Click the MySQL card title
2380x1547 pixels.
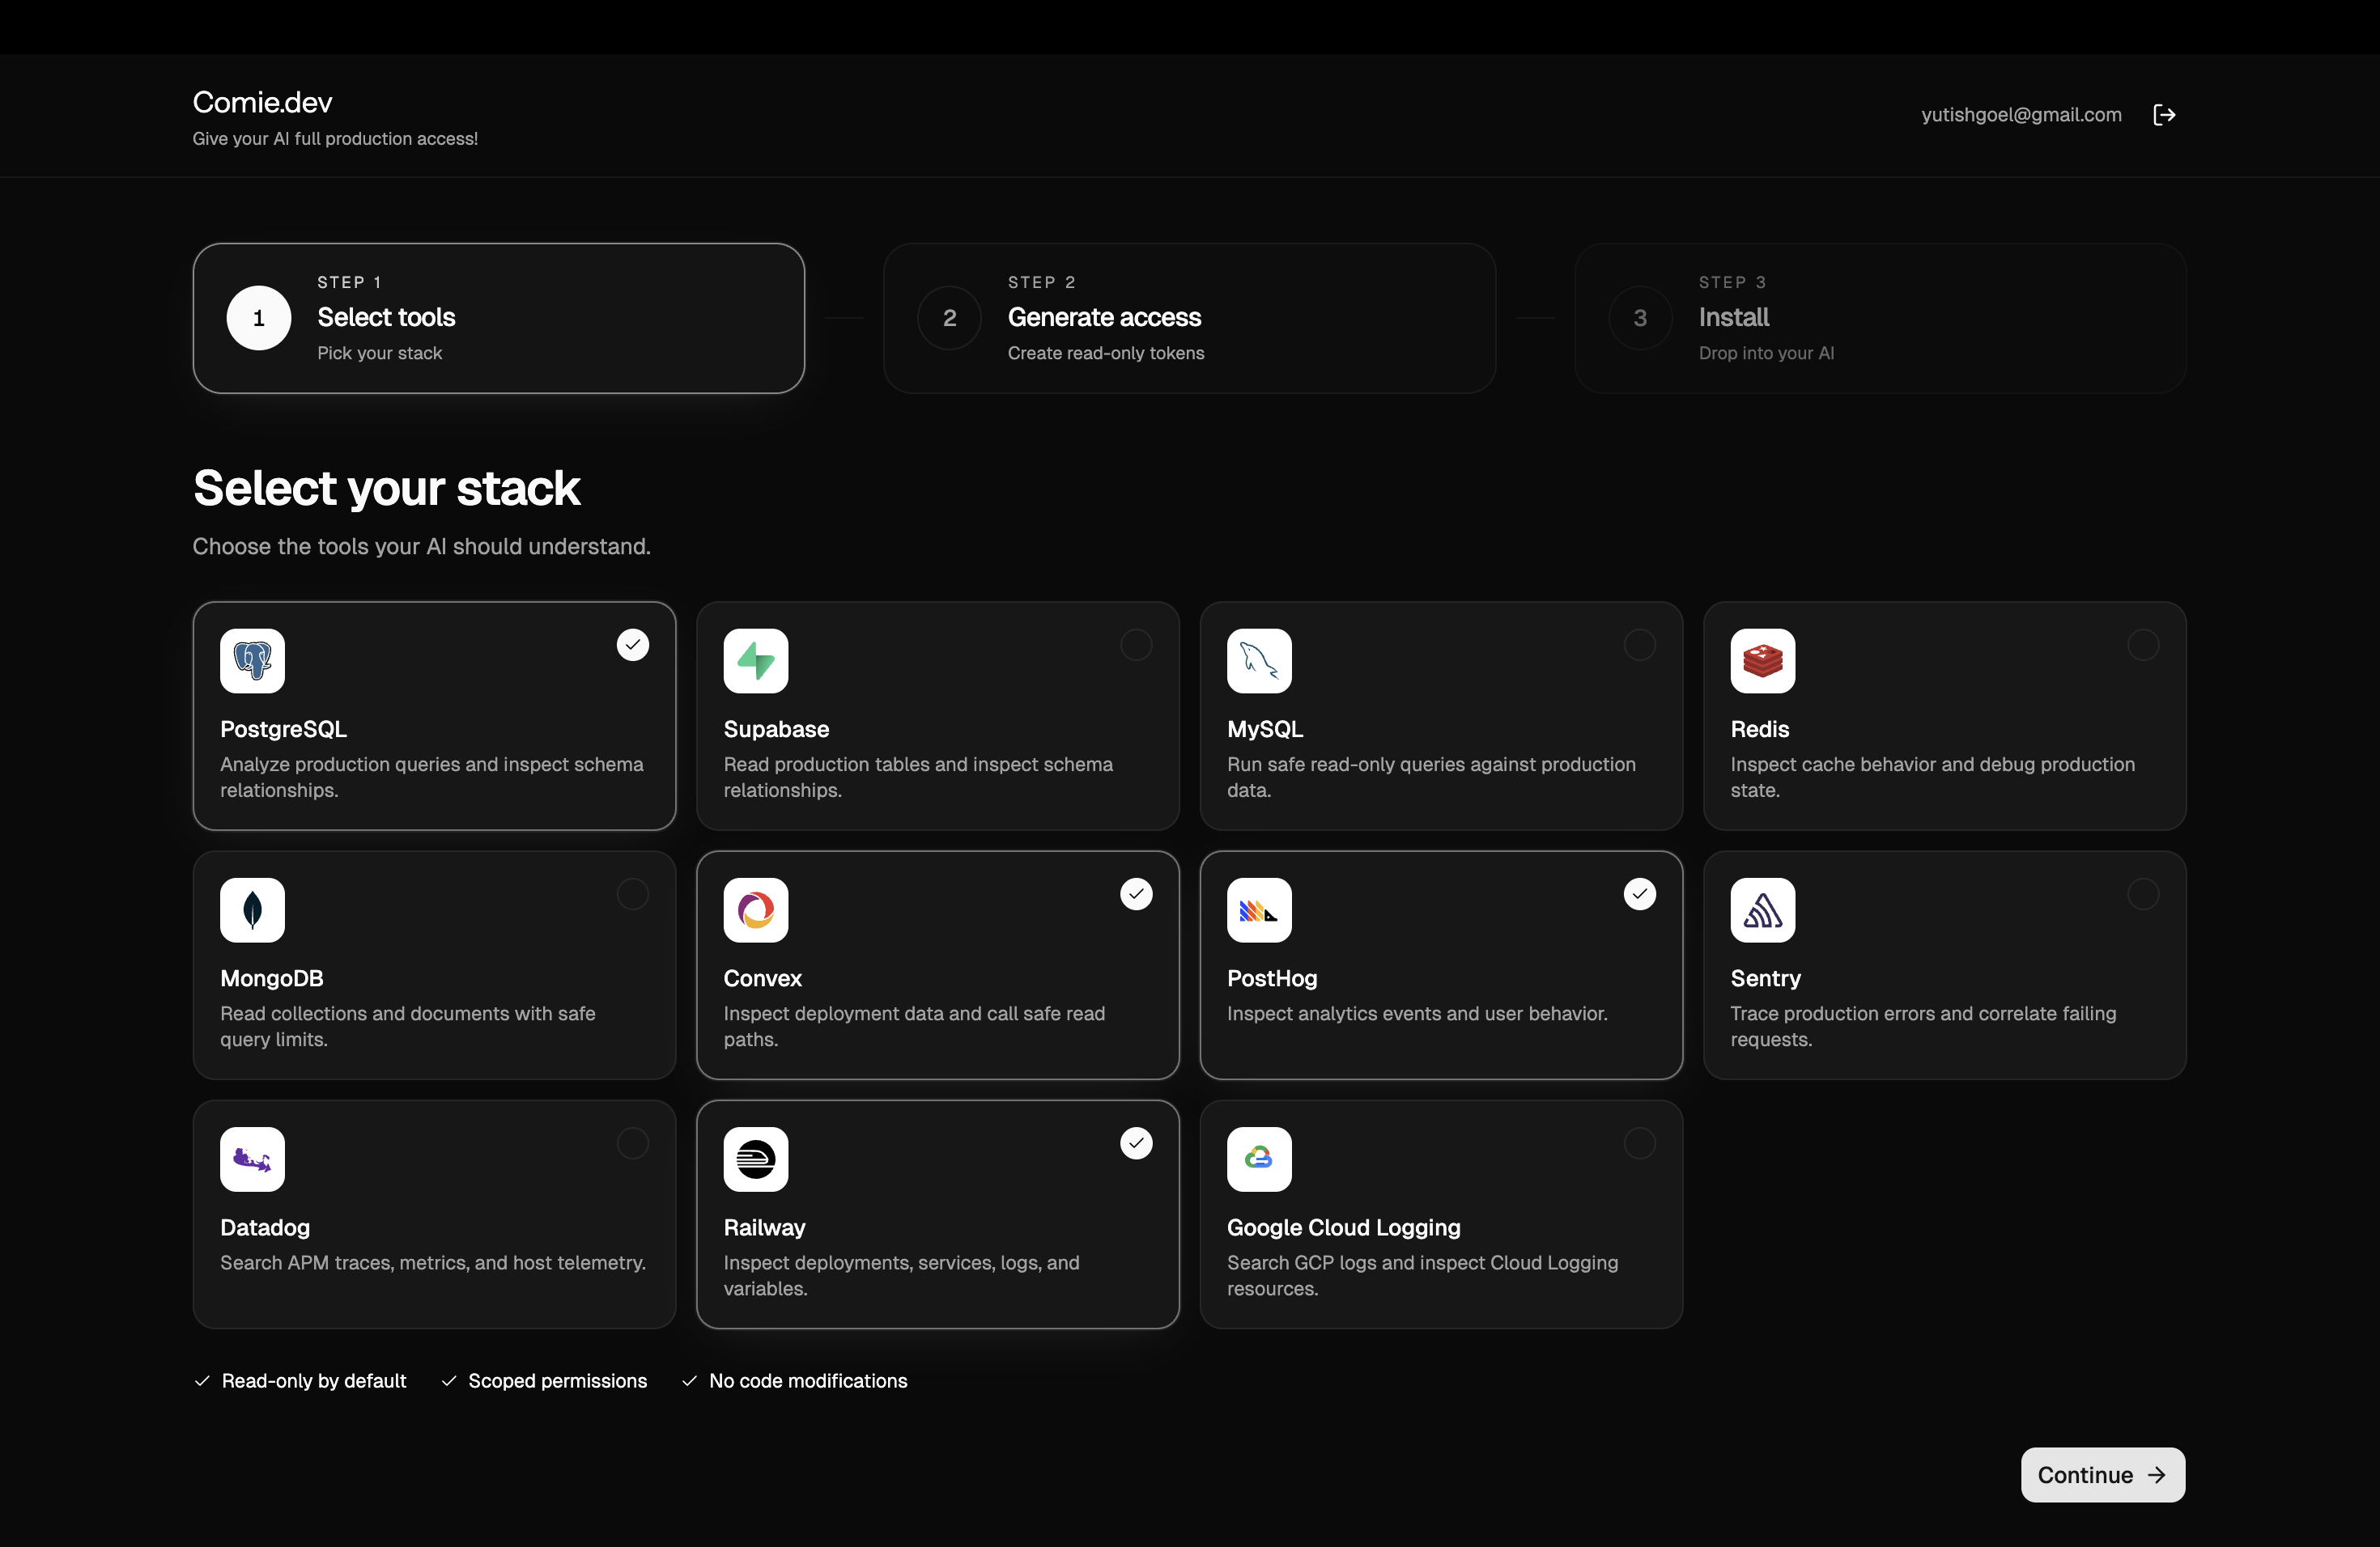click(x=1265, y=730)
